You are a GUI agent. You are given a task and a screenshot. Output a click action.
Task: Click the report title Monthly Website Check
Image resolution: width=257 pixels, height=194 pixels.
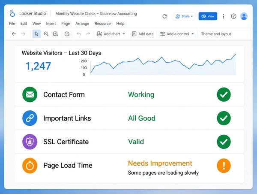point(96,14)
